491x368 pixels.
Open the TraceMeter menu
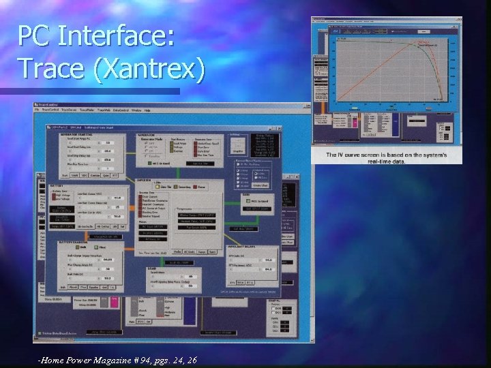pyautogui.click(x=87, y=110)
